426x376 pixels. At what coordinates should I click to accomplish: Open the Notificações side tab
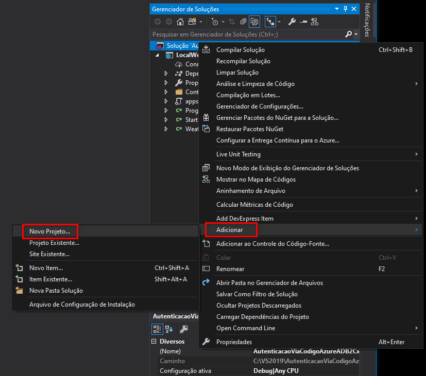pyautogui.click(x=367, y=20)
